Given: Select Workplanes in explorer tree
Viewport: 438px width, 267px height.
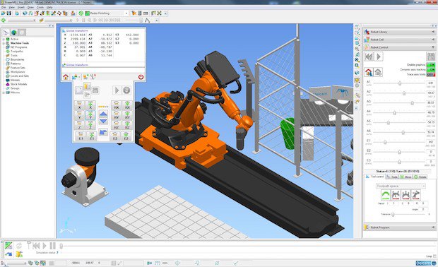Looking at the screenshot, I should (x=18, y=72).
